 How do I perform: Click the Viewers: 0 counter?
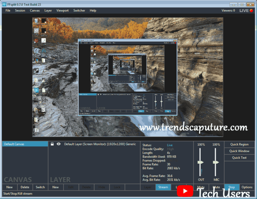[x=228, y=10]
